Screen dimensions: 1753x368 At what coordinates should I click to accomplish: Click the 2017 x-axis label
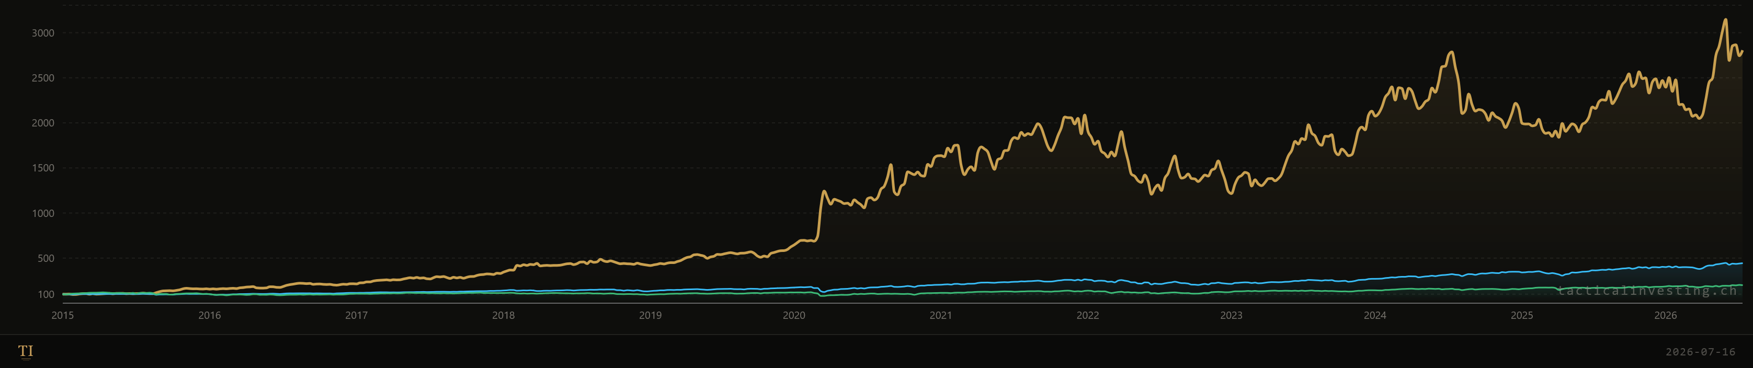357,315
